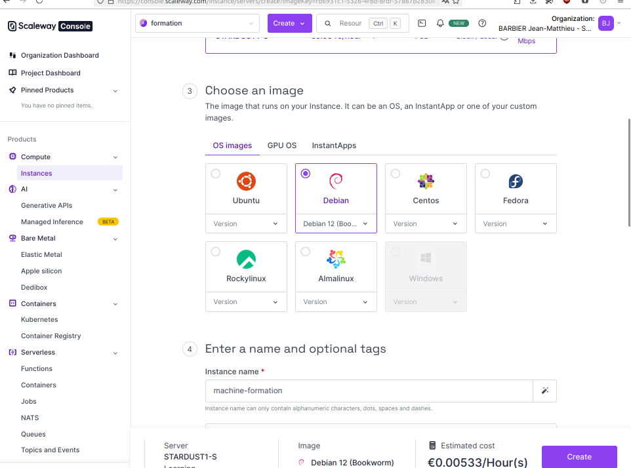The height and width of the screenshot is (468, 631).
Task: Click the search magnifier icon
Action: pyautogui.click(x=328, y=24)
